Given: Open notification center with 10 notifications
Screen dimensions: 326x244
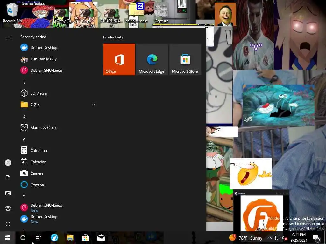Looking at the screenshot, I should click(x=317, y=238).
